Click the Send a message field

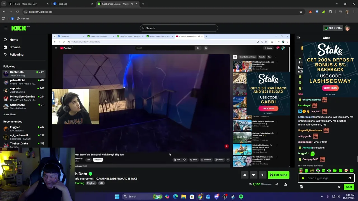click(x=326, y=178)
